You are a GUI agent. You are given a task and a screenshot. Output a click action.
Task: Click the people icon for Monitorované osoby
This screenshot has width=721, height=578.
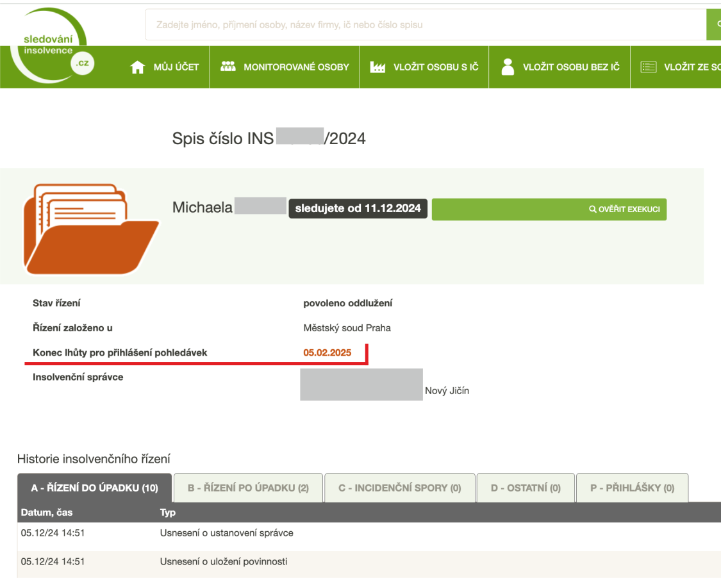point(228,67)
